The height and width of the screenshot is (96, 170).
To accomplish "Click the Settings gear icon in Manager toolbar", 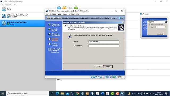I will (x=64, y=8).
